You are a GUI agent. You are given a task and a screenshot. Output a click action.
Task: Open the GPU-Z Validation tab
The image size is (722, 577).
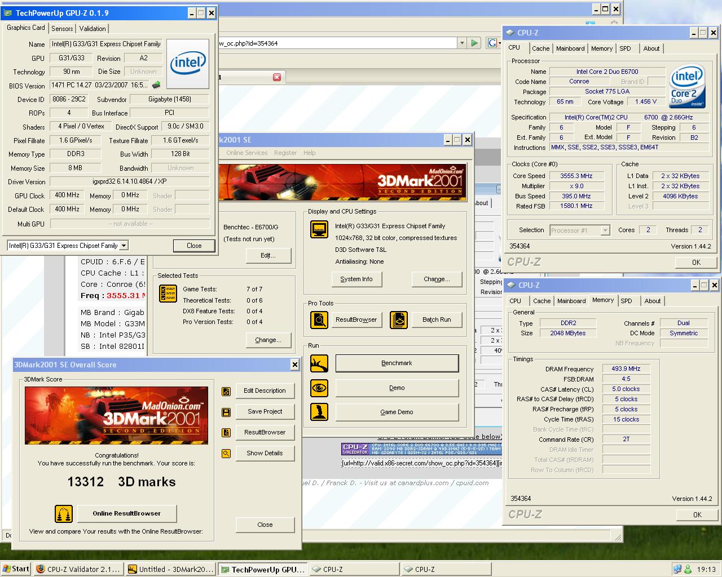point(93,29)
